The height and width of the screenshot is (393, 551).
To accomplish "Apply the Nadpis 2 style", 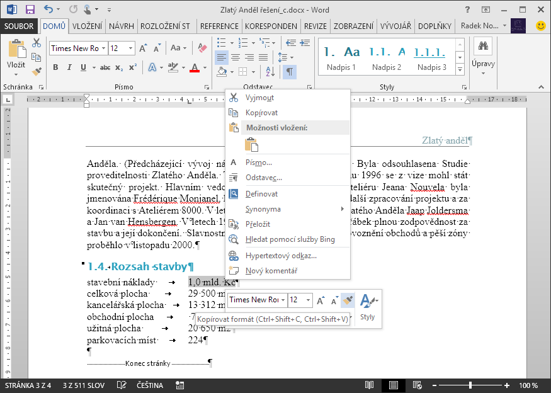I will click(x=387, y=58).
